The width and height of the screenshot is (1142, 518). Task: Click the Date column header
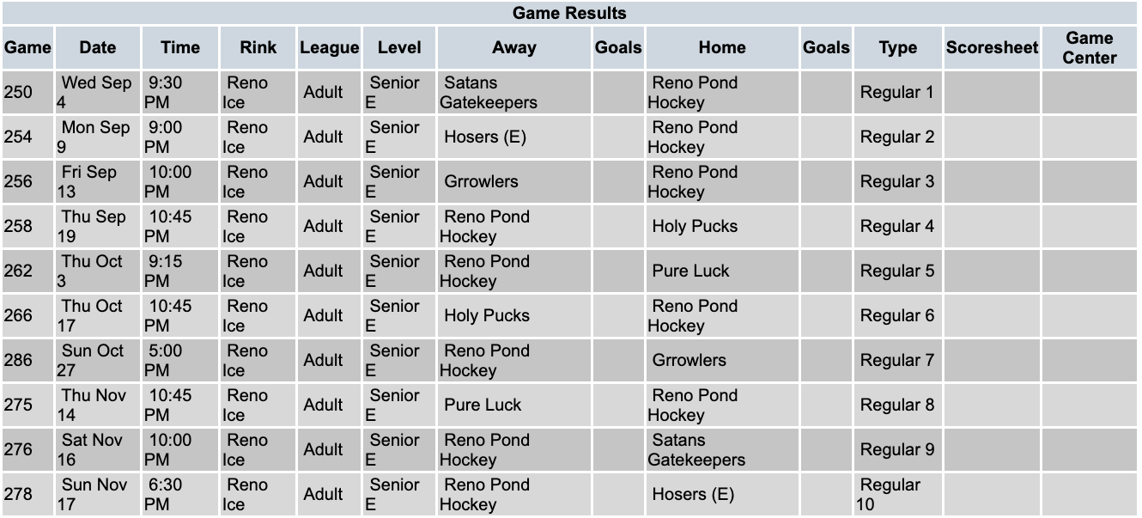97,48
